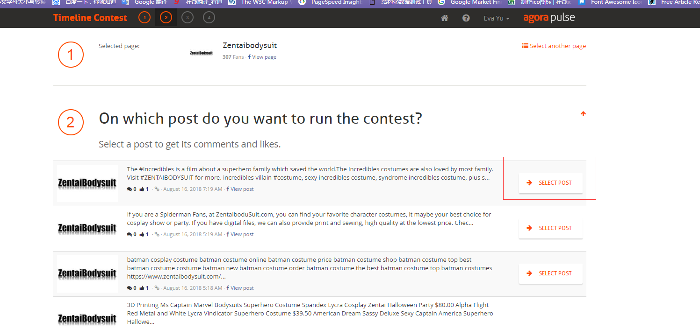The width and height of the screenshot is (700, 329).
Task: Choose Select another page link
Action: tap(554, 46)
